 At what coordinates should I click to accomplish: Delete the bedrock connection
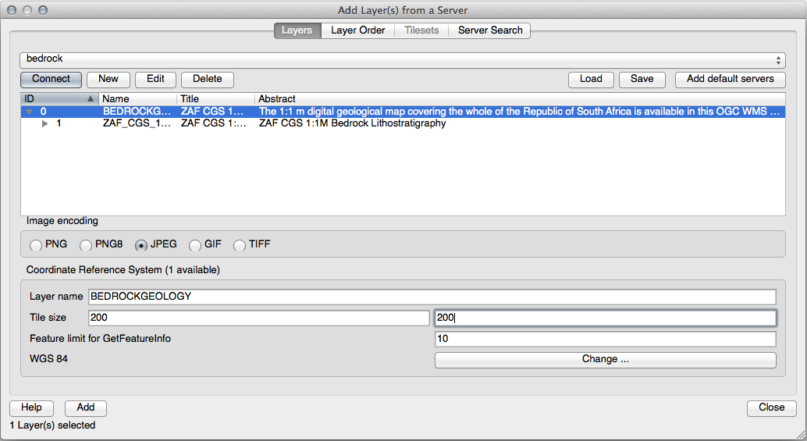(208, 79)
